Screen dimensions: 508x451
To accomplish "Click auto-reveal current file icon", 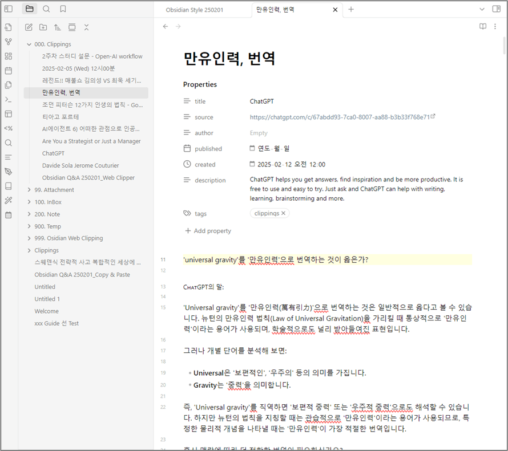I will click(x=72, y=27).
